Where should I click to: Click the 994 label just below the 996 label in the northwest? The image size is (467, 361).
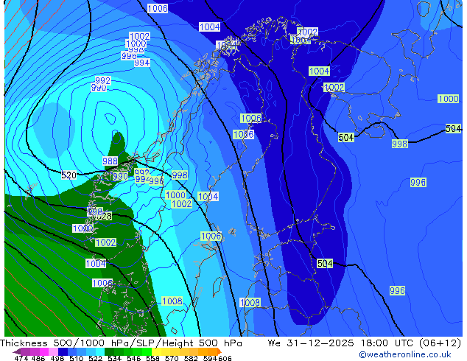tap(141, 63)
